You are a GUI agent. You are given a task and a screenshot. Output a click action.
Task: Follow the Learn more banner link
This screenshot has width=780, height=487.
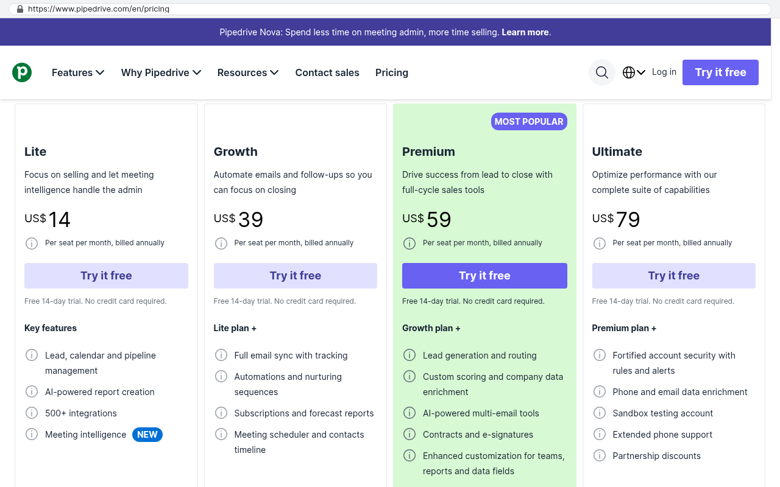[525, 32]
